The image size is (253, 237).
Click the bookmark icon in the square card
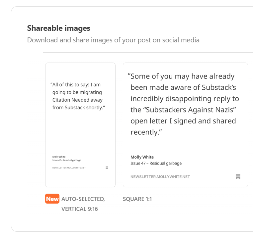click(x=238, y=176)
